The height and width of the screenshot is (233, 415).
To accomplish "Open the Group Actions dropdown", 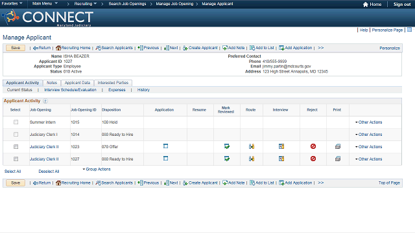I will coord(97,170).
